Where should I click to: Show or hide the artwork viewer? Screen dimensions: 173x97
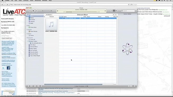(40, 86)
